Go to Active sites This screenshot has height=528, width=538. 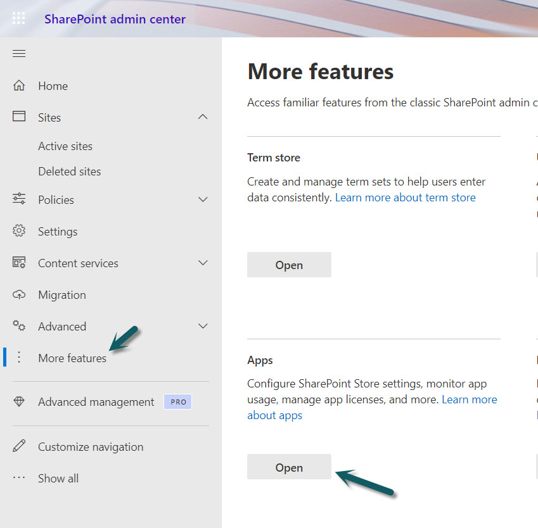click(x=65, y=146)
